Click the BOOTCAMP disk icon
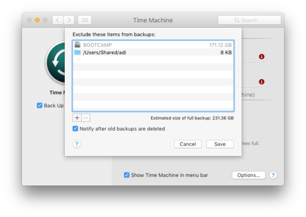 coord(77,45)
